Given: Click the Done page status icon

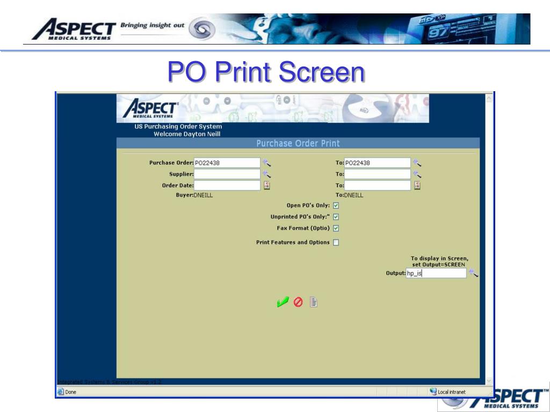Looking at the screenshot, I should pyautogui.click(x=61, y=392).
